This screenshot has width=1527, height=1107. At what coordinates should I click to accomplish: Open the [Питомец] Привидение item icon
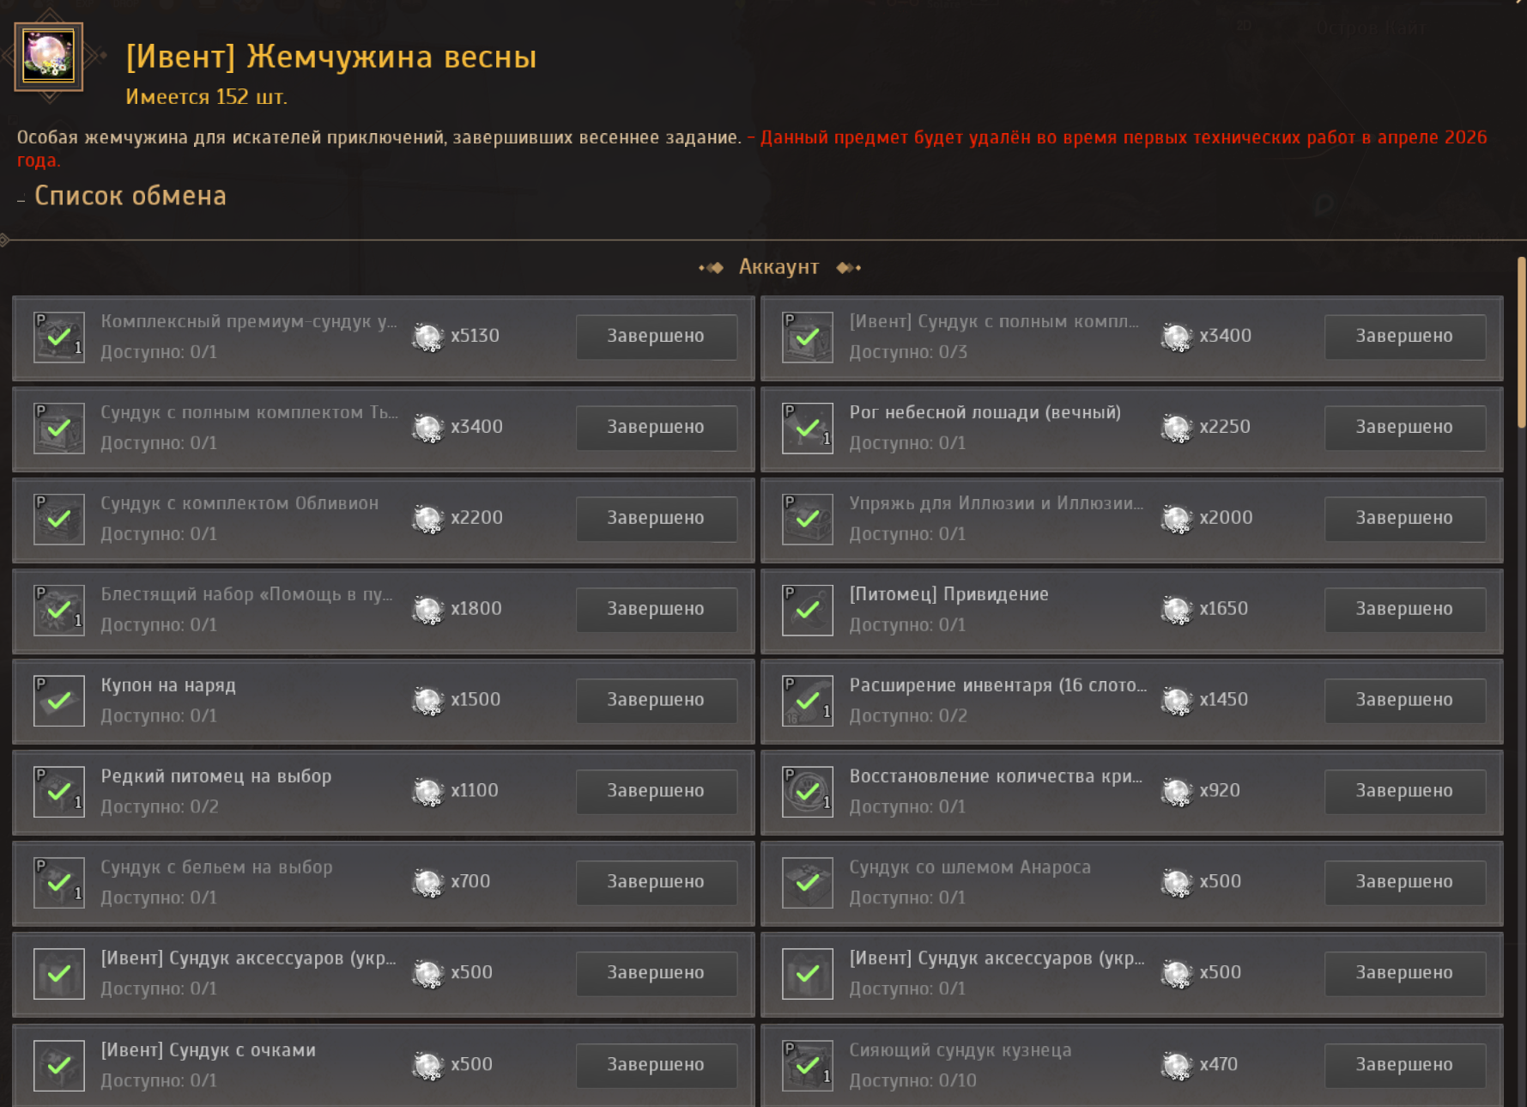pos(808,611)
